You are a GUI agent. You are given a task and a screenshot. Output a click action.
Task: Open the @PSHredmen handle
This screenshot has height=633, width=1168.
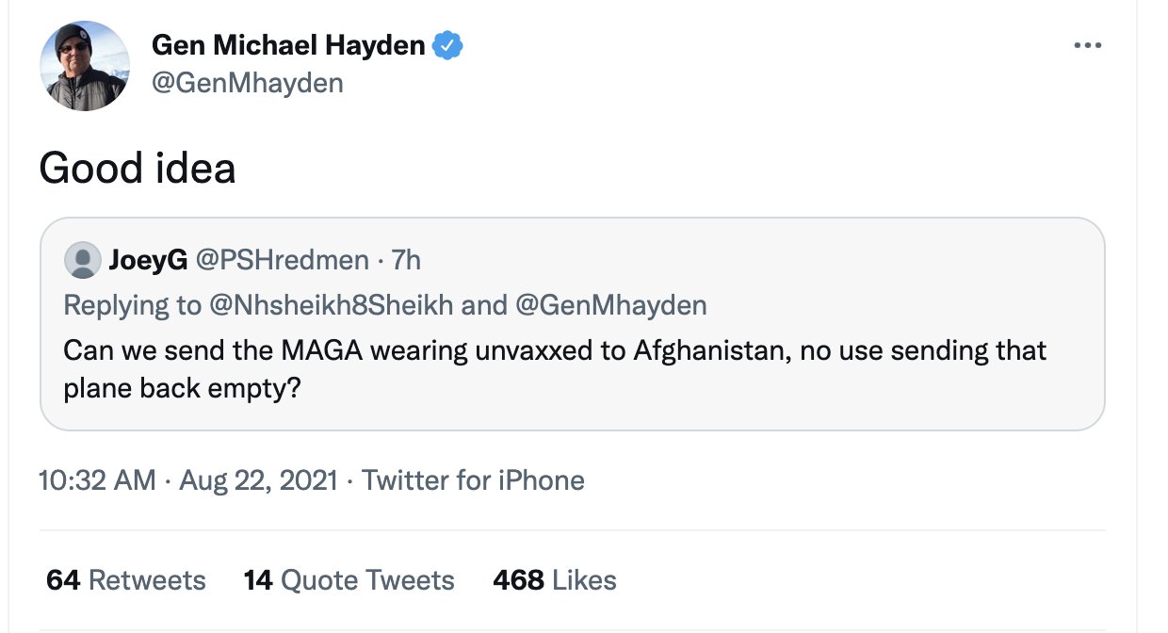point(282,260)
